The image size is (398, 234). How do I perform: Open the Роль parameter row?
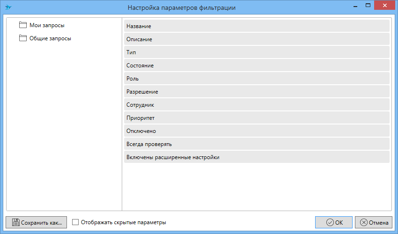(257, 79)
